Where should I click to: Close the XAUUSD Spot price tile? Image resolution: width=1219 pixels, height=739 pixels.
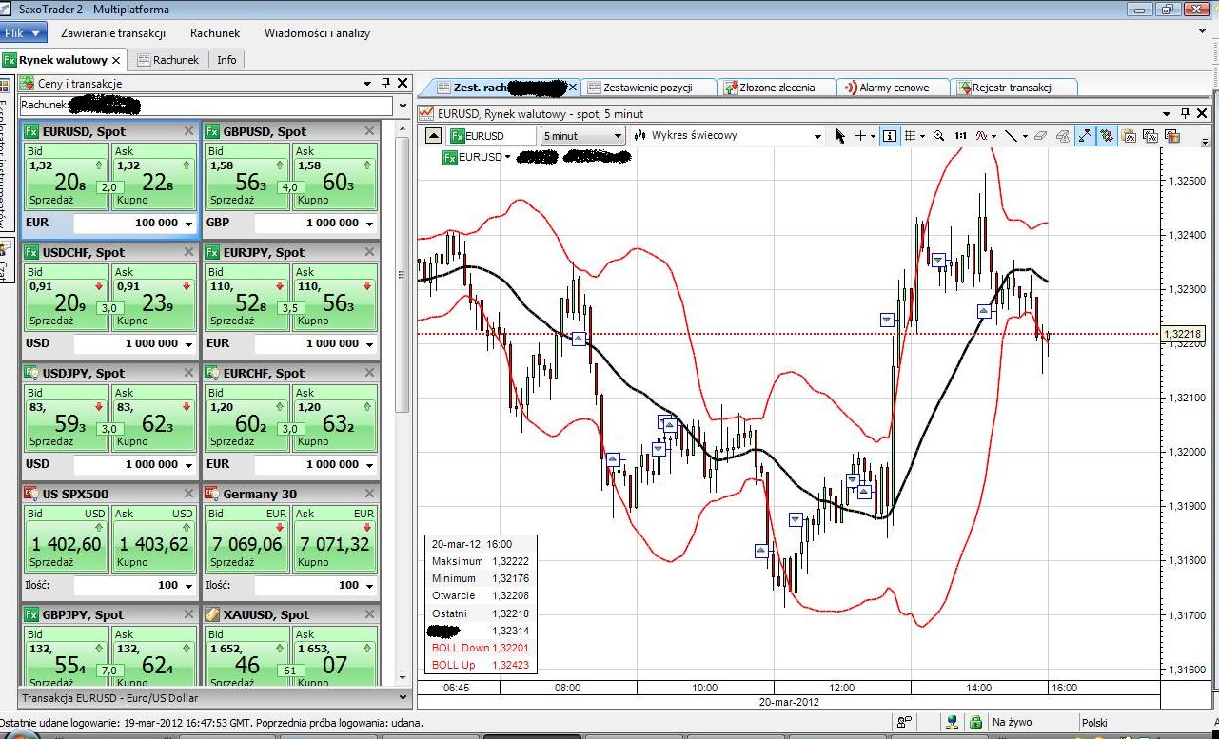pyautogui.click(x=370, y=614)
